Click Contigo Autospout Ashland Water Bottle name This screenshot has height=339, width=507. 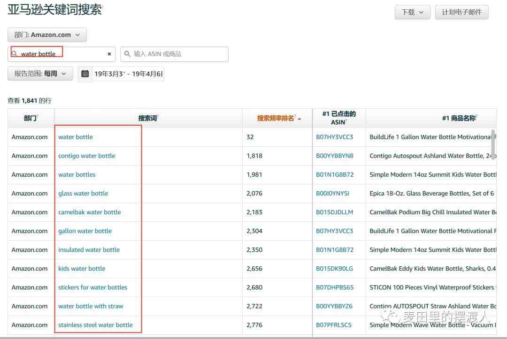(x=433, y=156)
